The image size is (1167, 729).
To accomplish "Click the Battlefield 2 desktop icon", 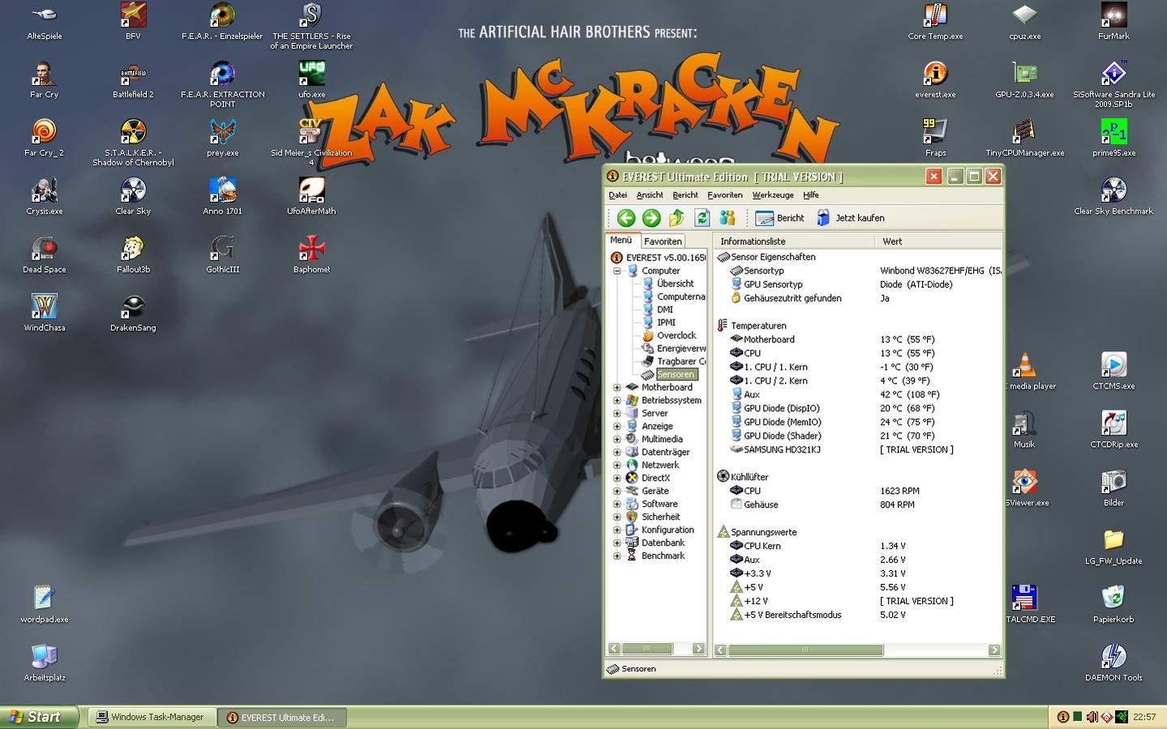I will 133,80.
